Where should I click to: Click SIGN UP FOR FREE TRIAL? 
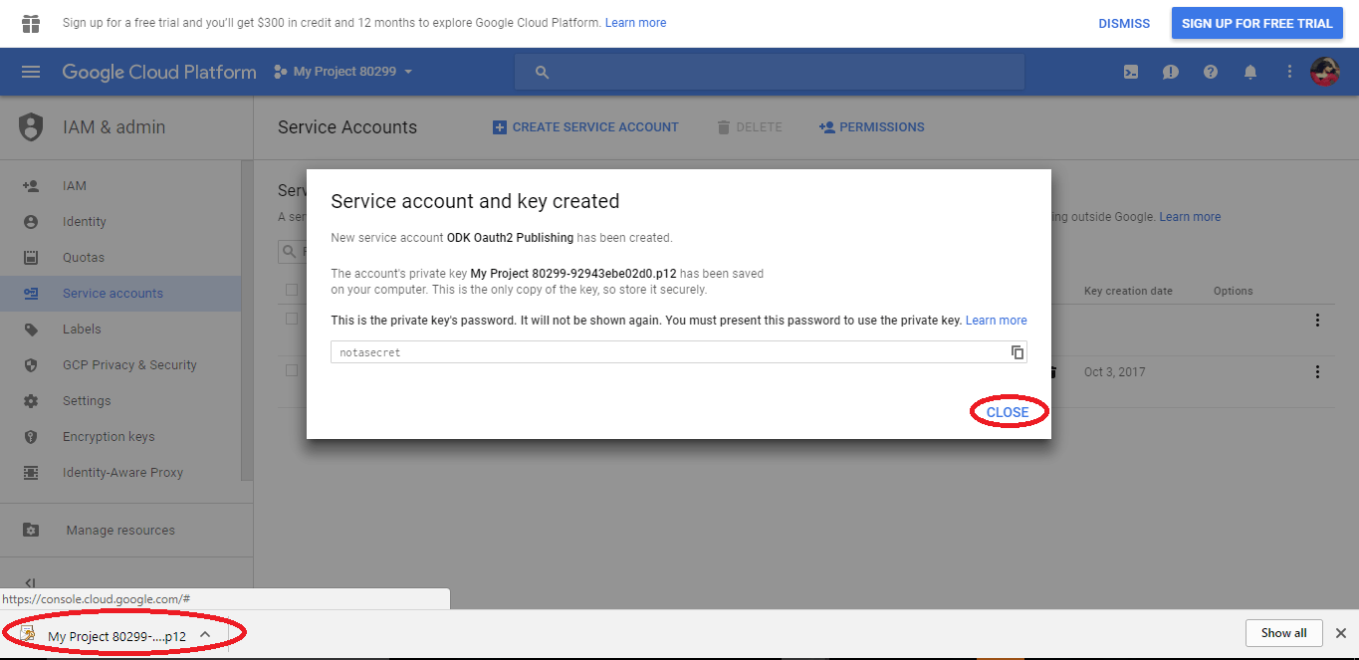coord(1256,23)
